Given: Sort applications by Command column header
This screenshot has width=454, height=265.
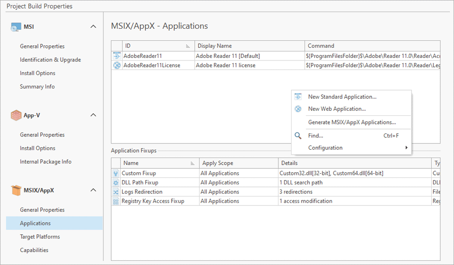Looking at the screenshot, I should [372, 46].
